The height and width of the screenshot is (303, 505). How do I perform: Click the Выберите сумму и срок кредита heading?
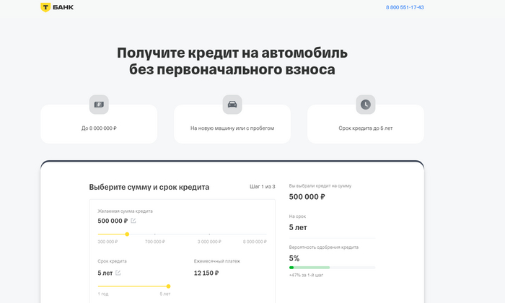coord(149,187)
